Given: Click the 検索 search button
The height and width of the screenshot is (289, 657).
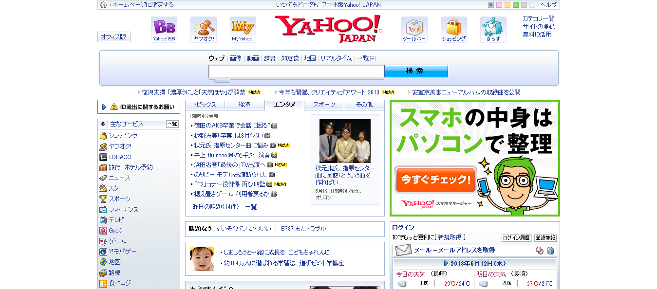Looking at the screenshot, I should pyautogui.click(x=416, y=71).
